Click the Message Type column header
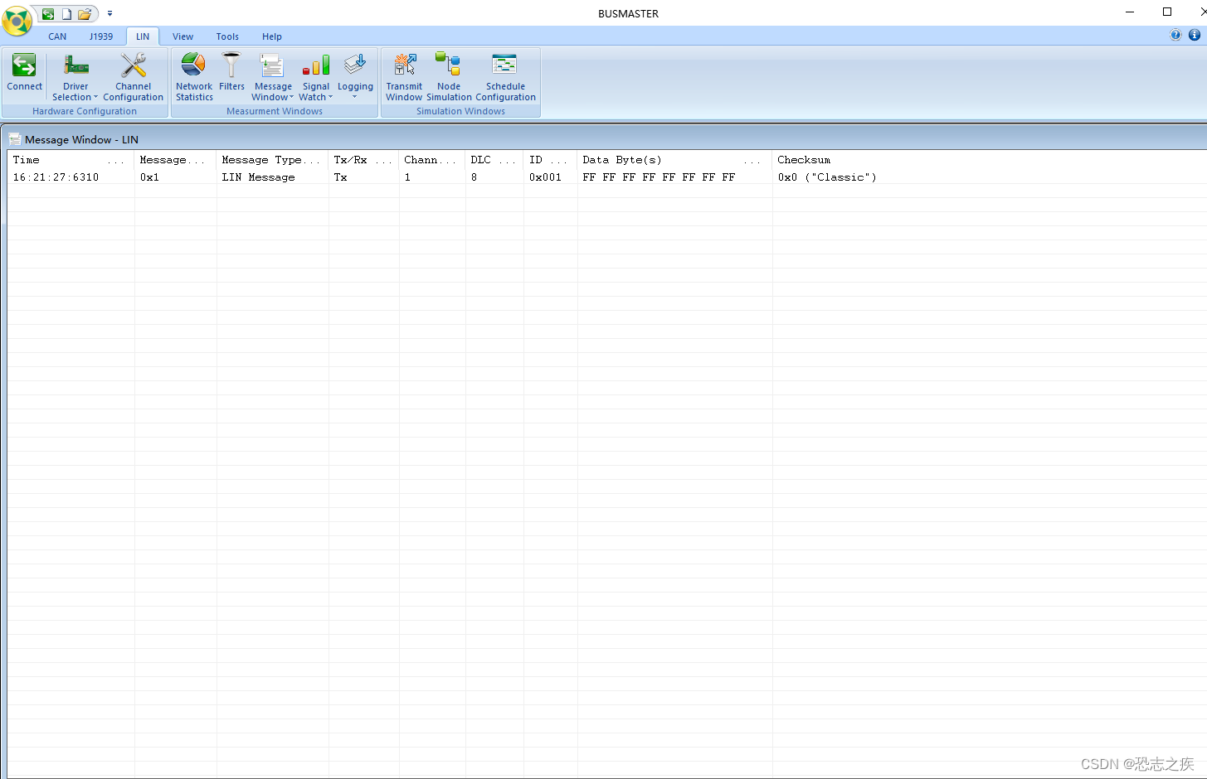Screen dimensions: 1207x779 click(x=272, y=160)
